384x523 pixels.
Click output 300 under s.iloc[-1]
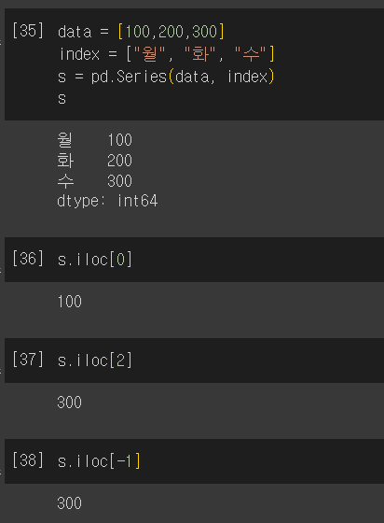(x=70, y=503)
